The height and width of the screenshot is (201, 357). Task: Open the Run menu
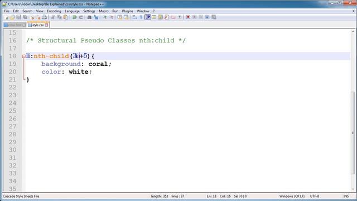tap(115, 11)
